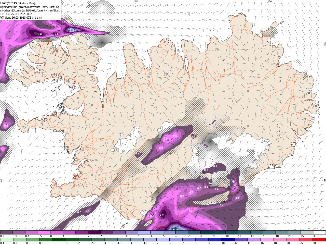Select the valid time line 'VT: Sun. 26.03.2023 07Z'
Image resolution: width=326 pixels, height=245 pixels.
coord(16,18)
